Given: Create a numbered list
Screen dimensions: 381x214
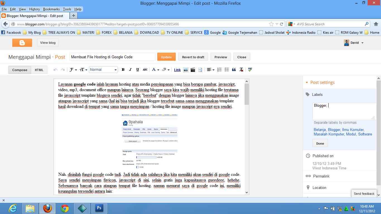Looking at the screenshot, I should click(x=220, y=70).
